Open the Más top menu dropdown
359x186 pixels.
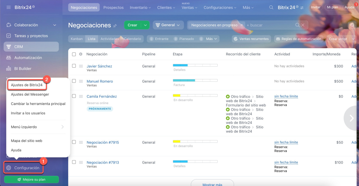248,8
